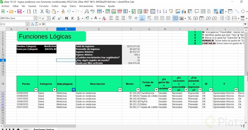This screenshot has height=130, width=248.
Task: Toggle number format 123
Action: click(175, 18)
